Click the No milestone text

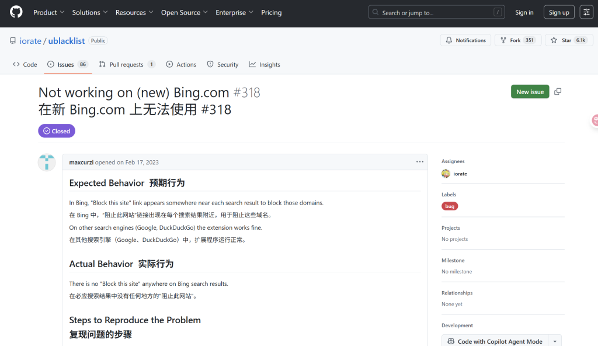coord(457,272)
